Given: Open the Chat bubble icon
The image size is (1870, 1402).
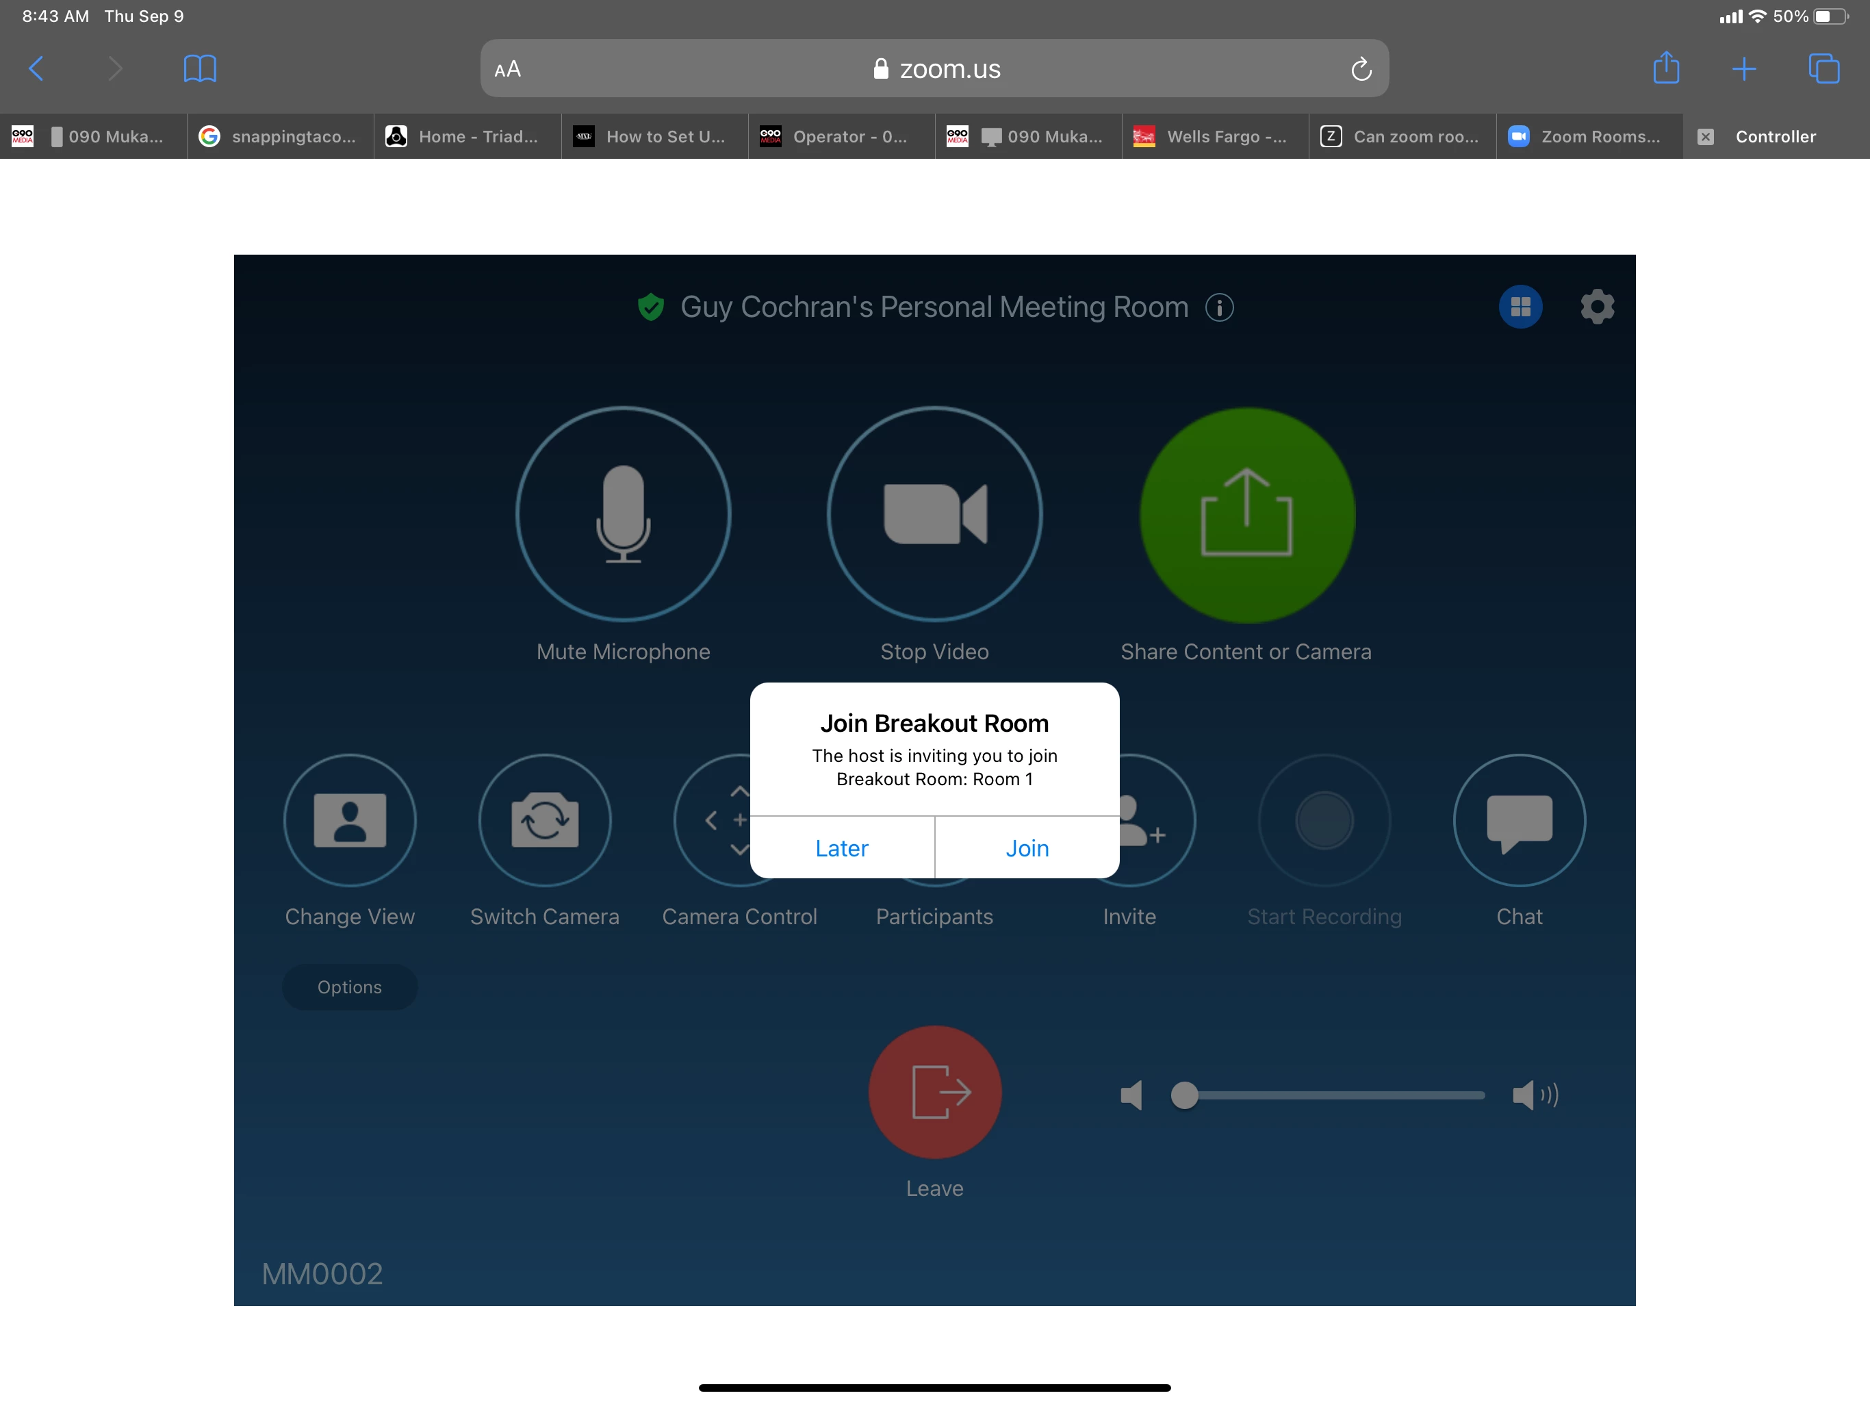Looking at the screenshot, I should (1518, 819).
